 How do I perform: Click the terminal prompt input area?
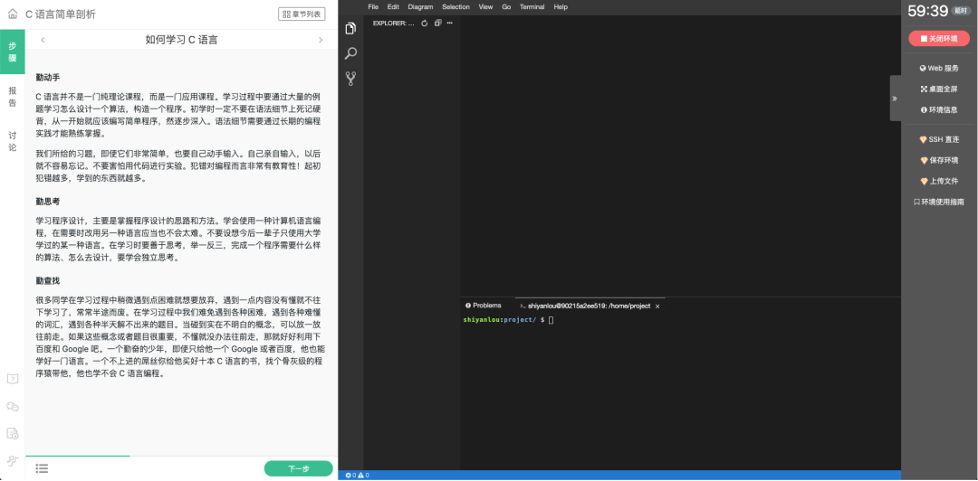pyautogui.click(x=551, y=320)
